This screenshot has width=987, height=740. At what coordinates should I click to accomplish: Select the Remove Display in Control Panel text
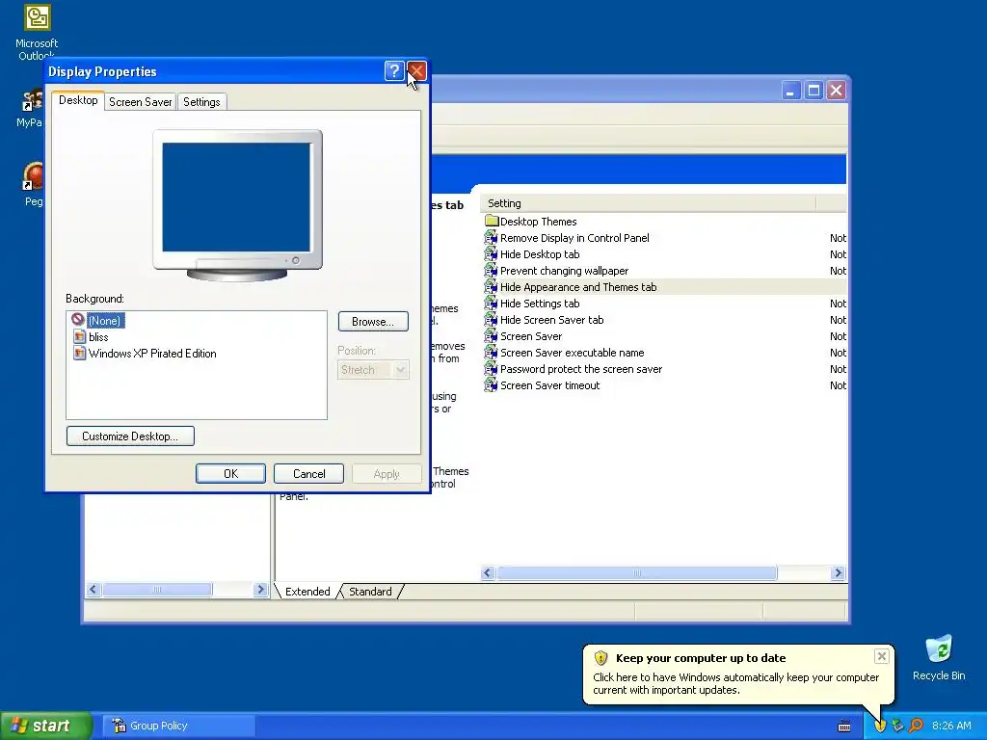point(574,238)
